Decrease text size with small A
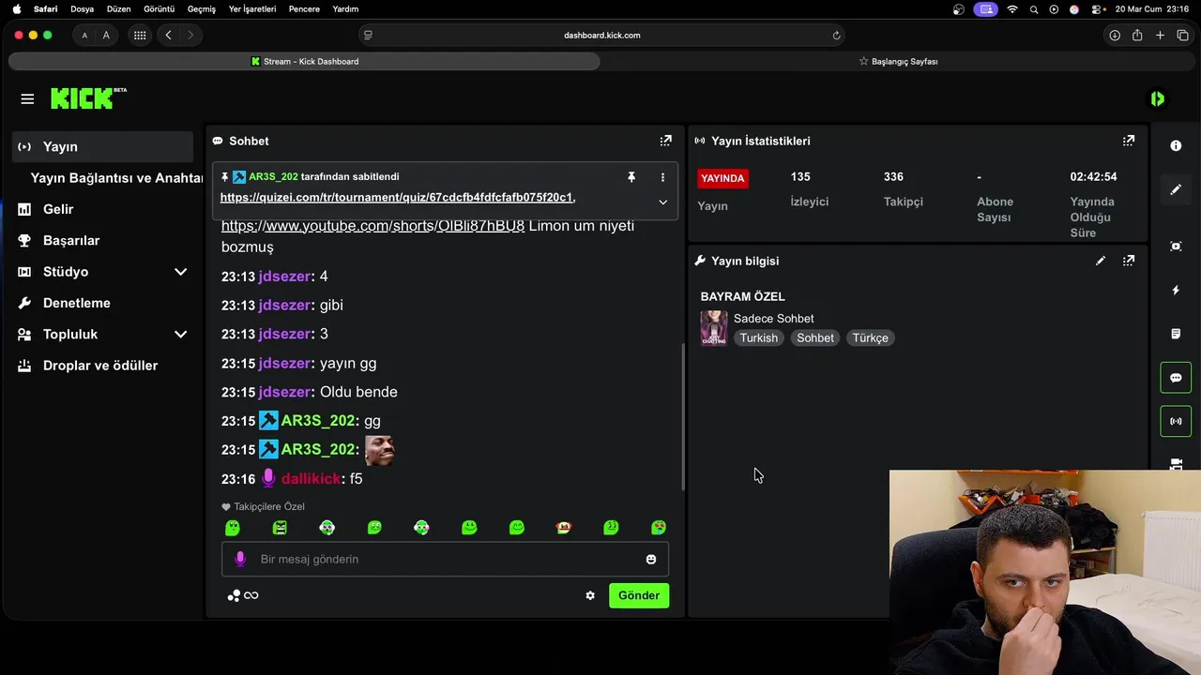This screenshot has width=1201, height=675. point(84,36)
